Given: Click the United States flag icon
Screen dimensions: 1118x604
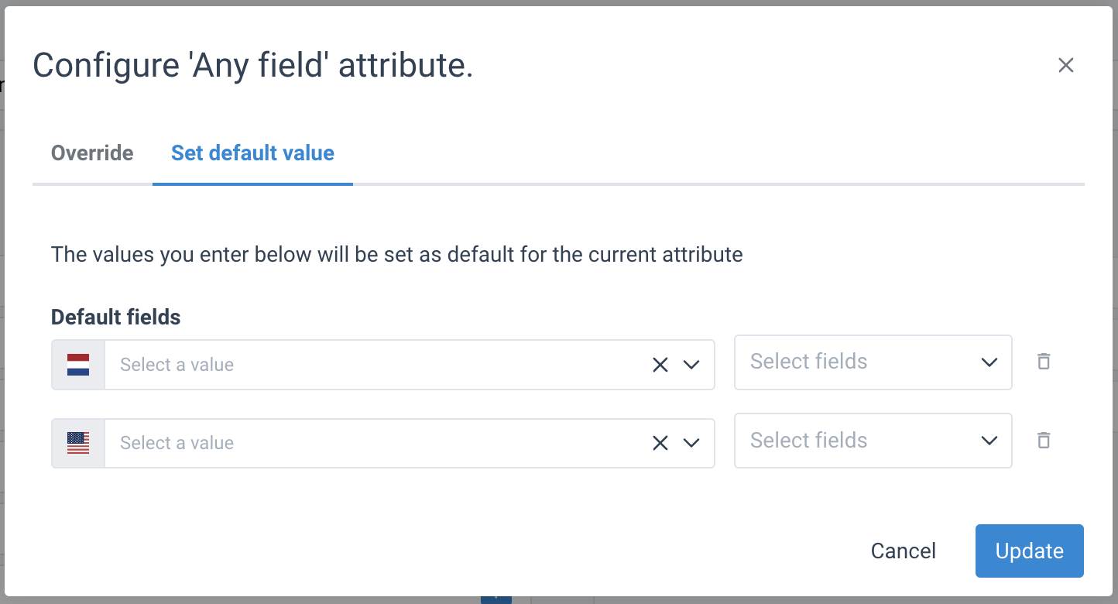Looking at the screenshot, I should 78,443.
